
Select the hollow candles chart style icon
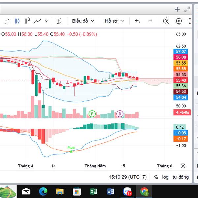coord(27,20)
